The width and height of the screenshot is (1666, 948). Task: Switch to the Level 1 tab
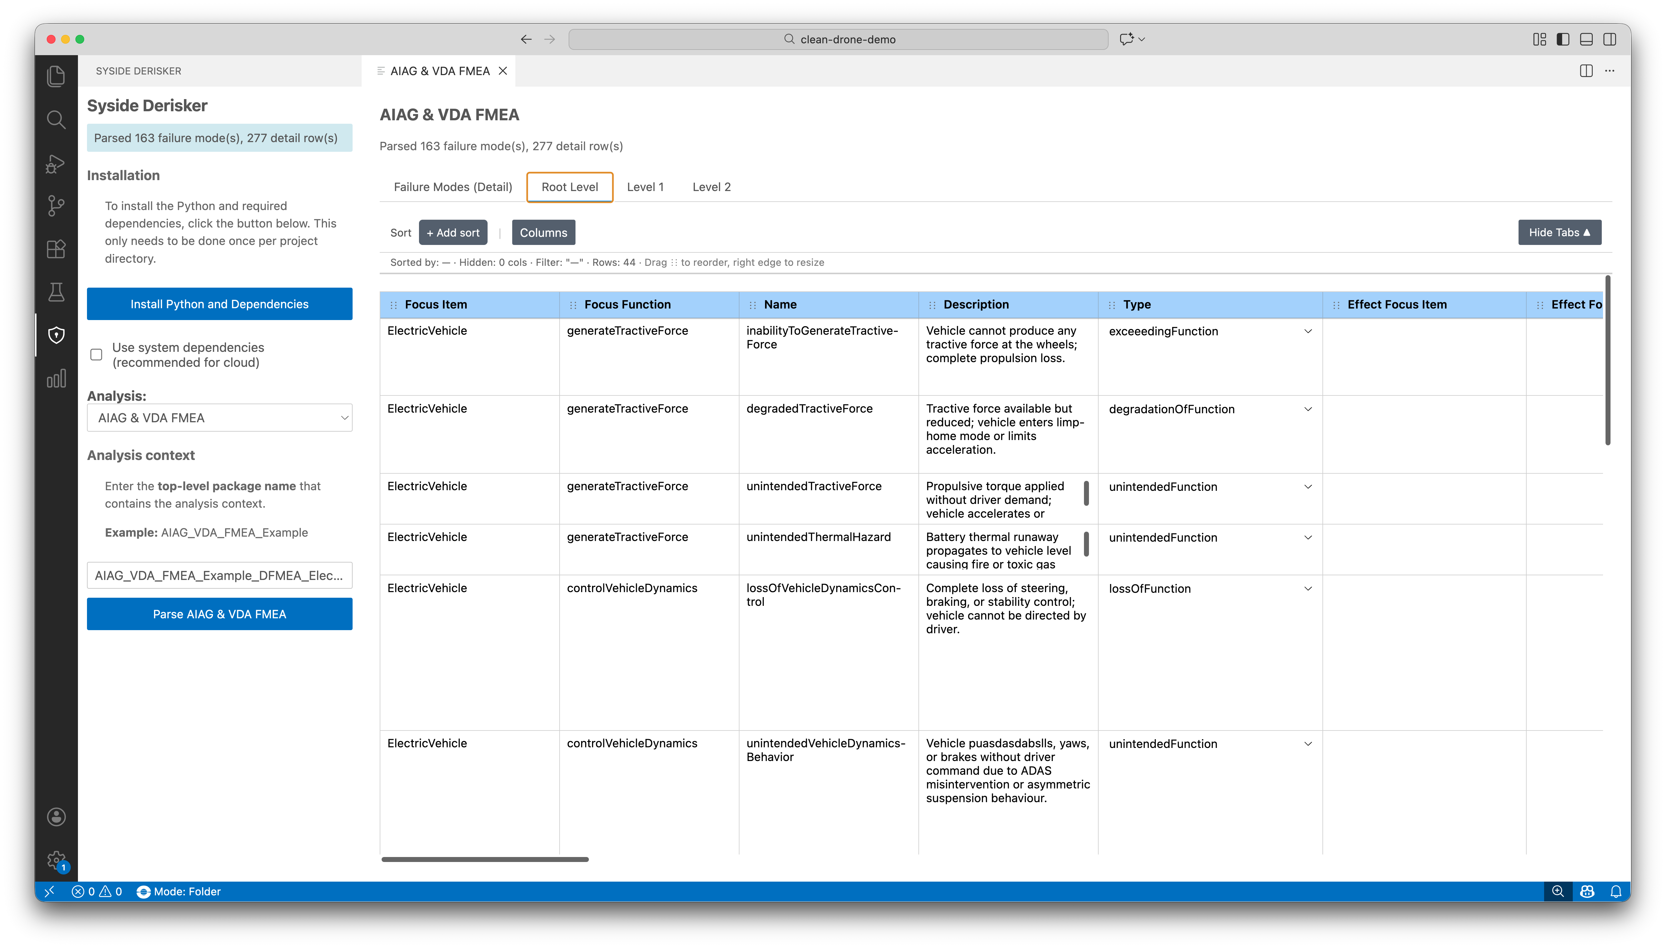tap(645, 187)
